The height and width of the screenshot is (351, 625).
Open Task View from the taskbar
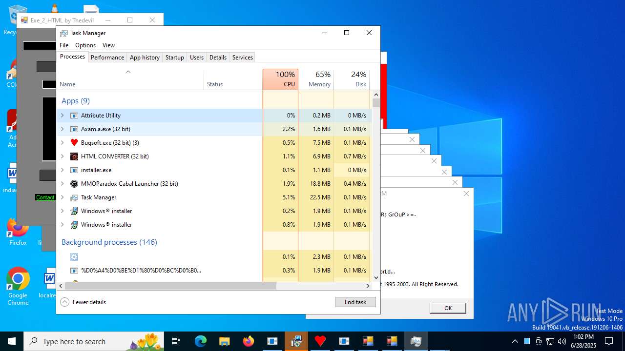pos(176,341)
